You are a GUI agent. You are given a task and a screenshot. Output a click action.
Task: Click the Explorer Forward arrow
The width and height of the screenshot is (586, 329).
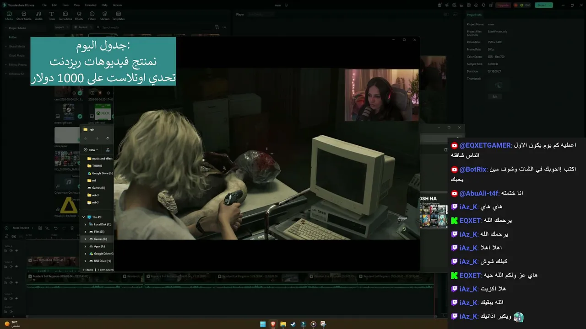97,138
